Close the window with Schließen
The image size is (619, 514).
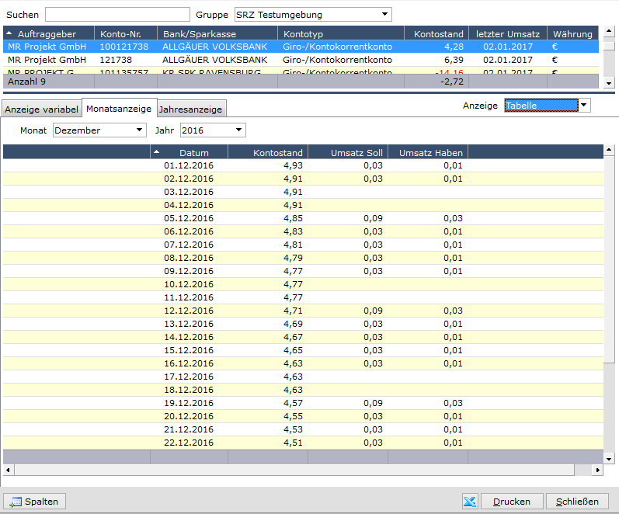(577, 502)
